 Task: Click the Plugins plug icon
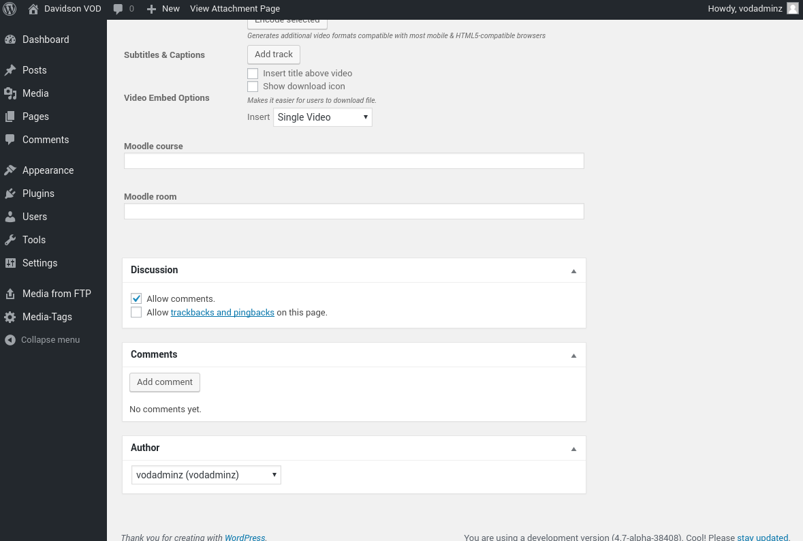10,193
